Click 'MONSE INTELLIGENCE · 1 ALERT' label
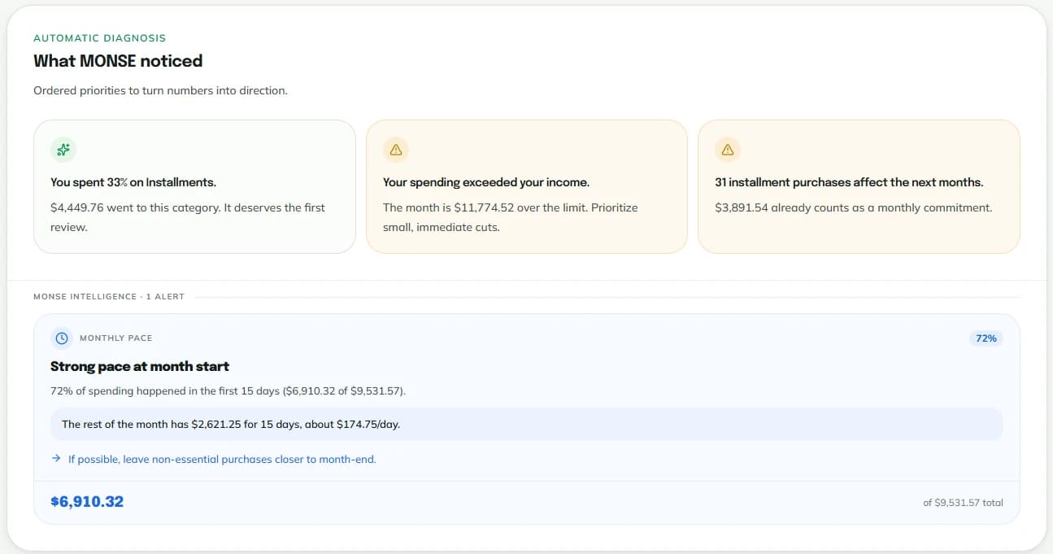 (x=109, y=297)
